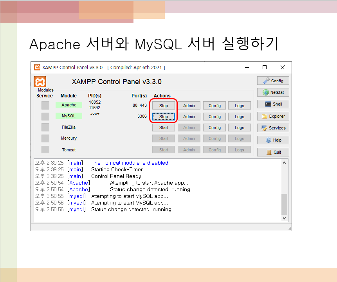Launch Shell via its terminal icon button
Screen dimensions: 337x282
coord(273,104)
